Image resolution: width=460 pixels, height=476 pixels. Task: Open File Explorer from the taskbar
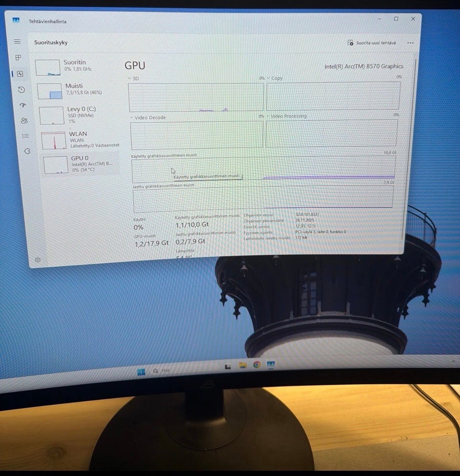point(242,365)
